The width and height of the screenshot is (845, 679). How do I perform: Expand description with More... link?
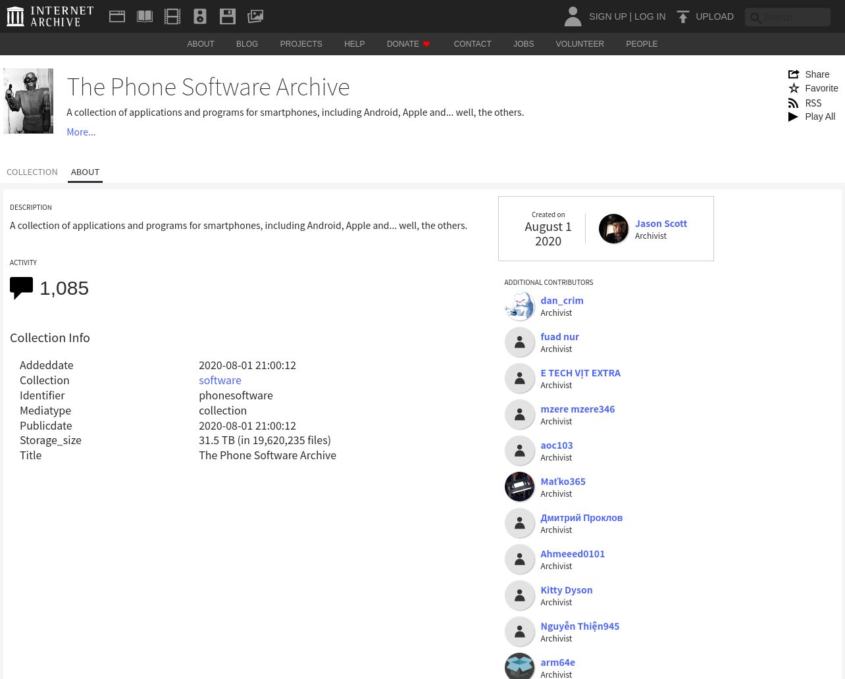point(81,132)
